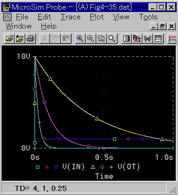The image size is (178, 195).
Task: Close the inner Fig4-35.dat document
Action: tap(172, 26)
